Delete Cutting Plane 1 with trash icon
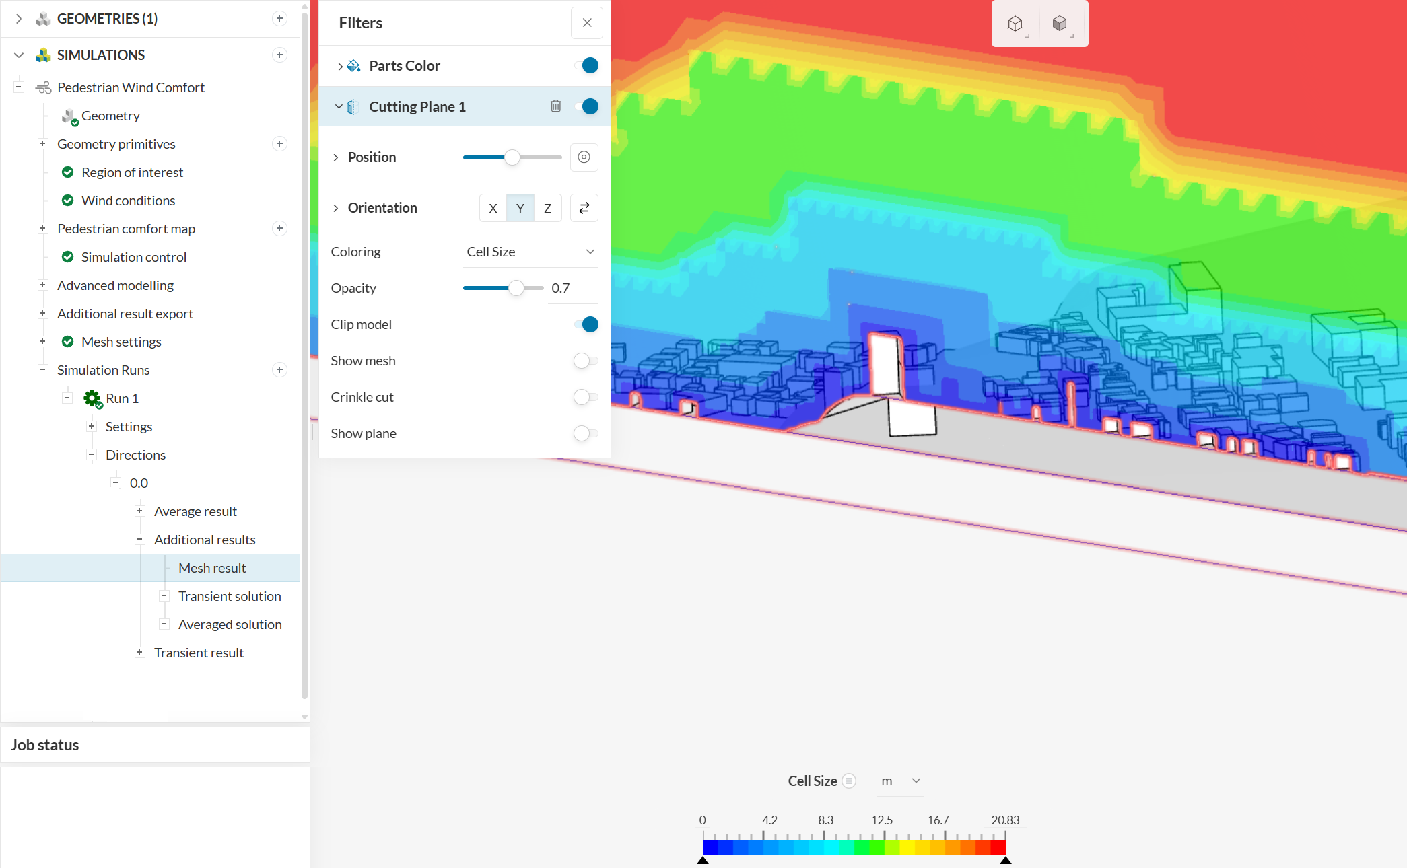 click(x=555, y=106)
